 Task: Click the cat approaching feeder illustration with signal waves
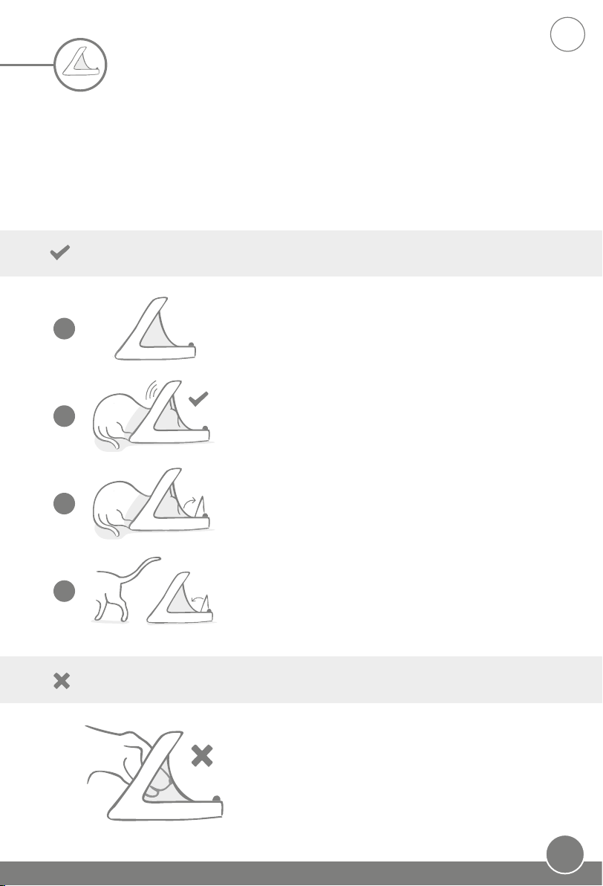[x=152, y=415]
